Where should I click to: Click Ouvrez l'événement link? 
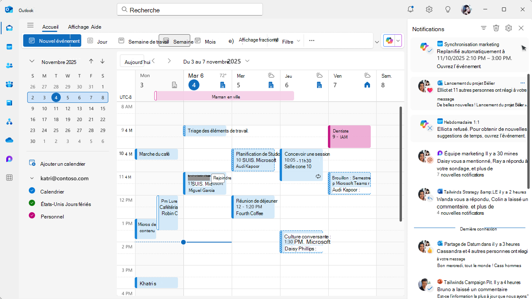point(459,66)
